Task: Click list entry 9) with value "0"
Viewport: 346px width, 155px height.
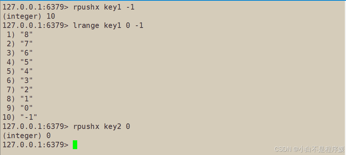Action: point(19,108)
